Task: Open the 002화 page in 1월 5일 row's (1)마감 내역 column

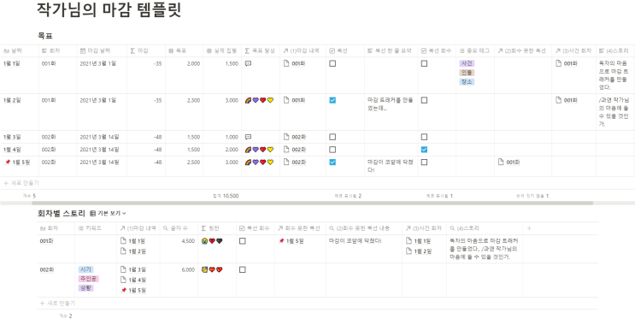Action: coord(295,162)
